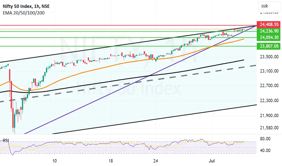
Task: Click the 21,580.00 price axis value
Action: 269,128
